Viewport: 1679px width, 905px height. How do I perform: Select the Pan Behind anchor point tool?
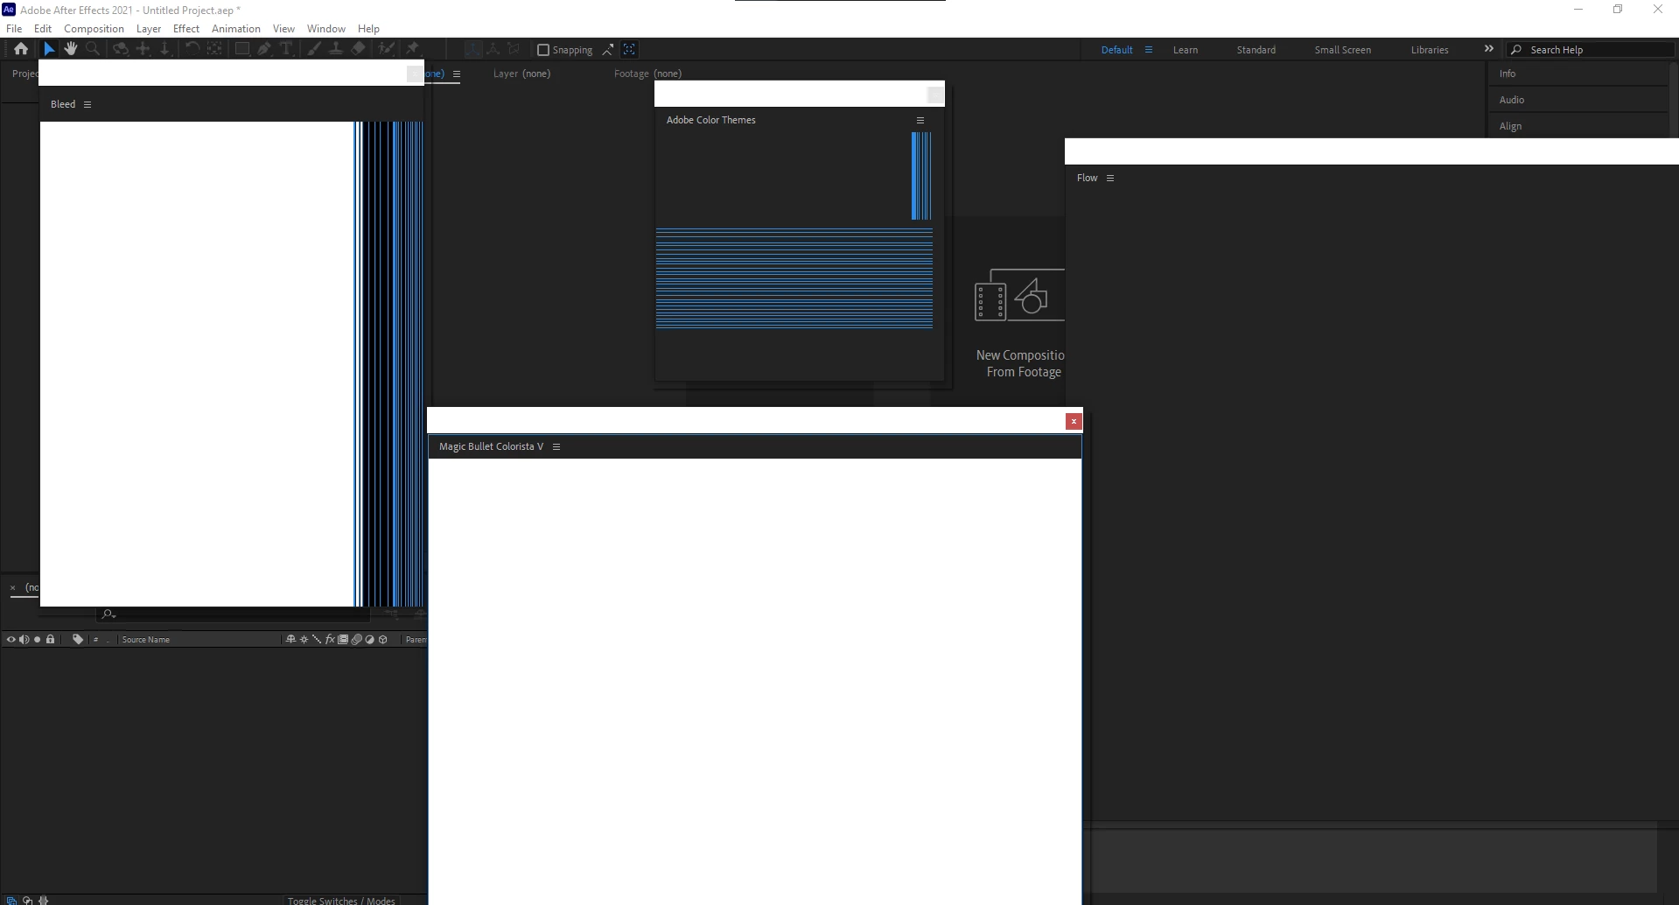click(214, 49)
